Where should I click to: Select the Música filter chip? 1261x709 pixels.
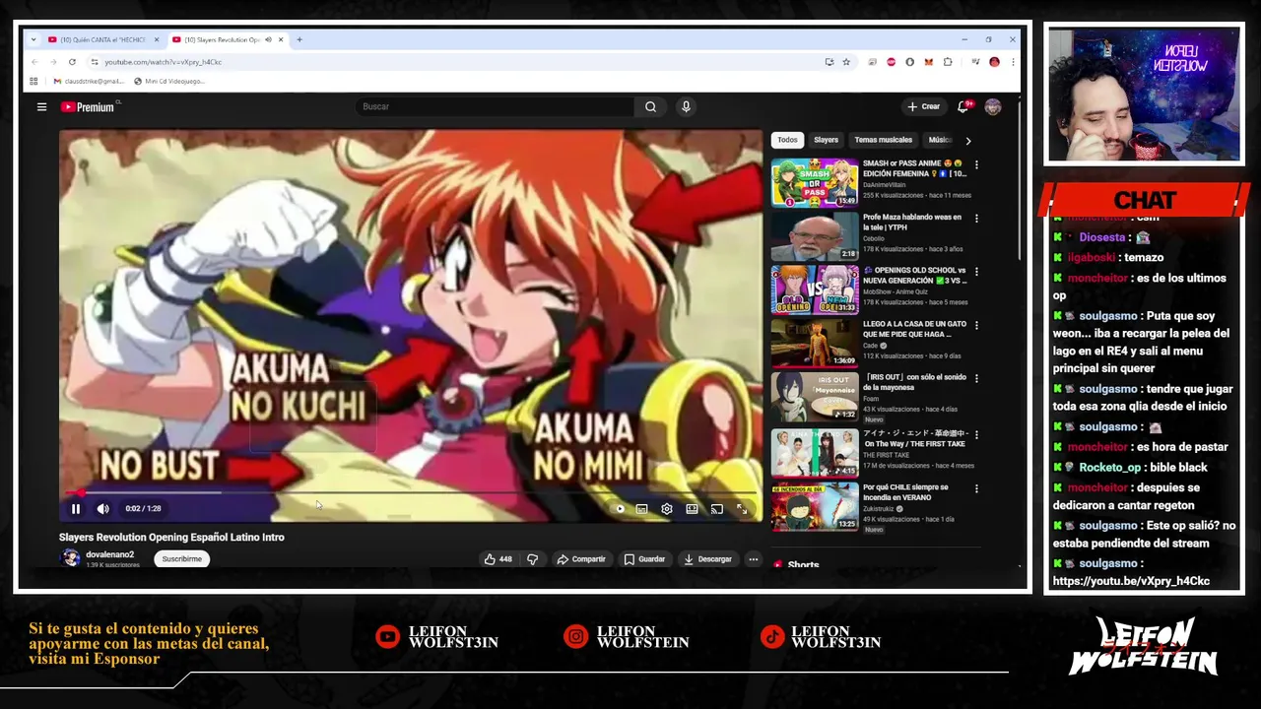click(x=939, y=140)
